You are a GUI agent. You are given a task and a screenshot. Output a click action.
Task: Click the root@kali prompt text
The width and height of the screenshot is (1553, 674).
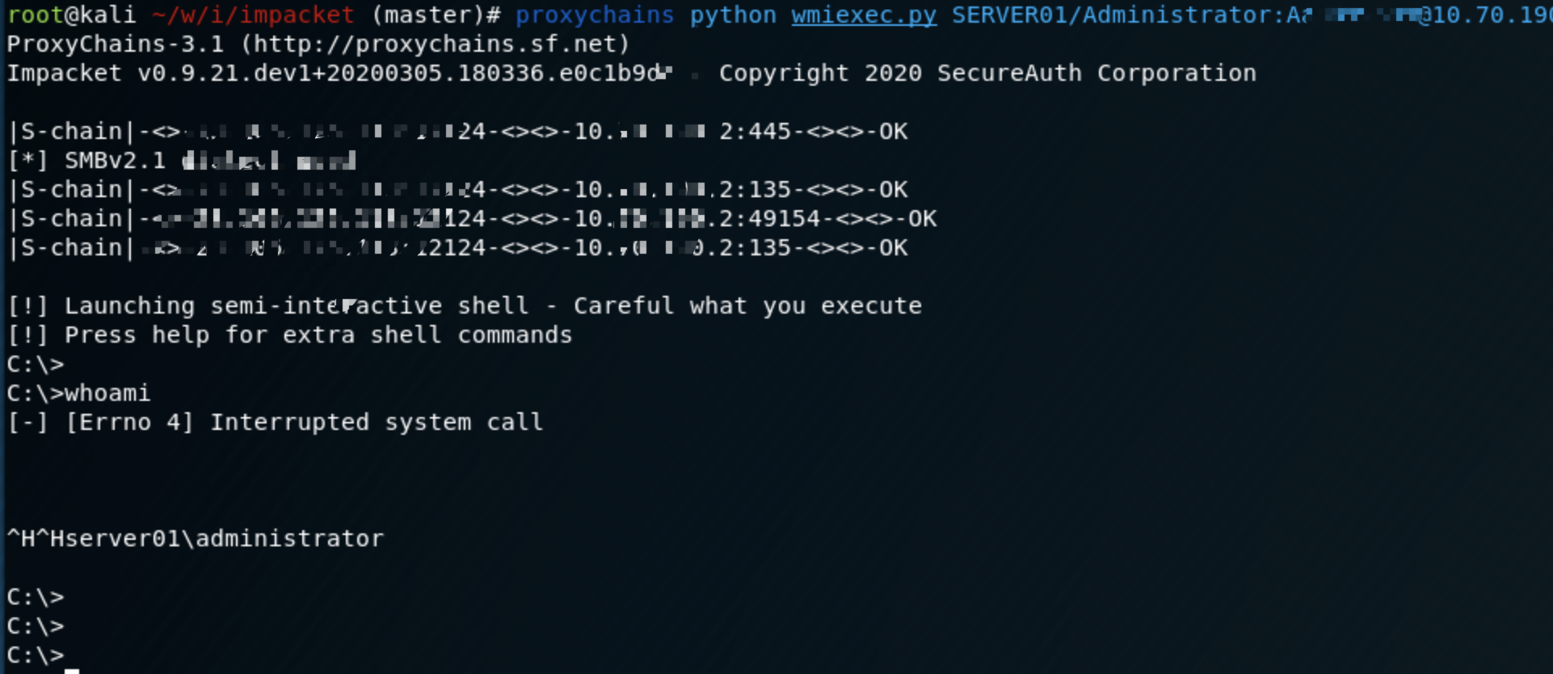click(71, 15)
